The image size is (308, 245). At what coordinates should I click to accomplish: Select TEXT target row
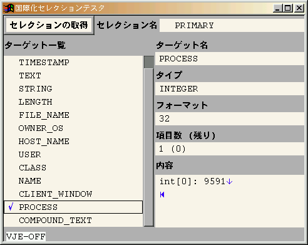73,76
